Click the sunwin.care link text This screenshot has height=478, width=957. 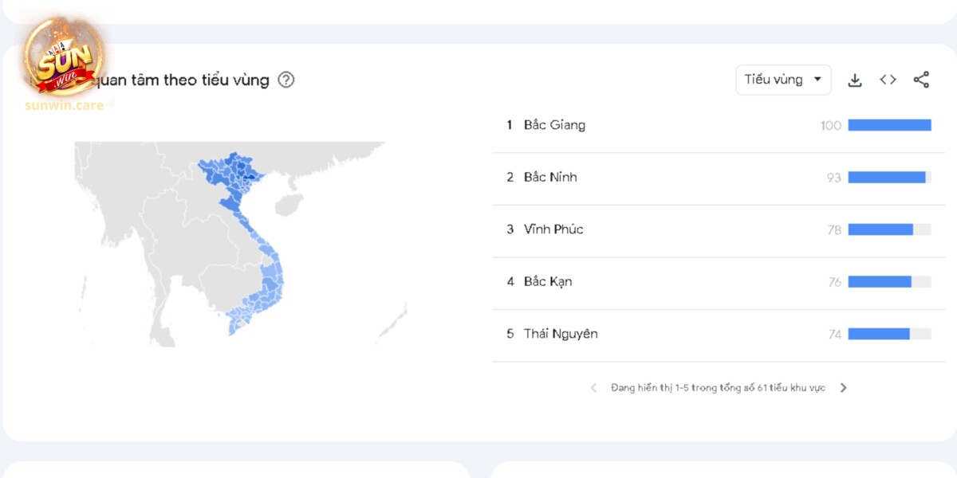click(x=64, y=105)
